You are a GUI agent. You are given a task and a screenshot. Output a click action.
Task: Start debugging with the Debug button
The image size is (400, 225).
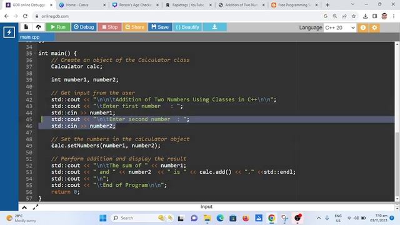tap(84, 27)
